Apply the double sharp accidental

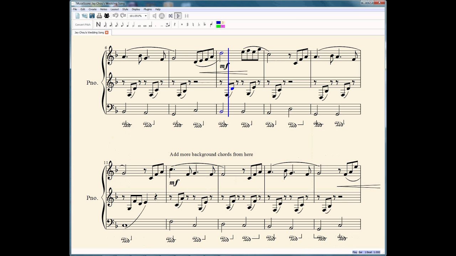[x=182, y=25]
